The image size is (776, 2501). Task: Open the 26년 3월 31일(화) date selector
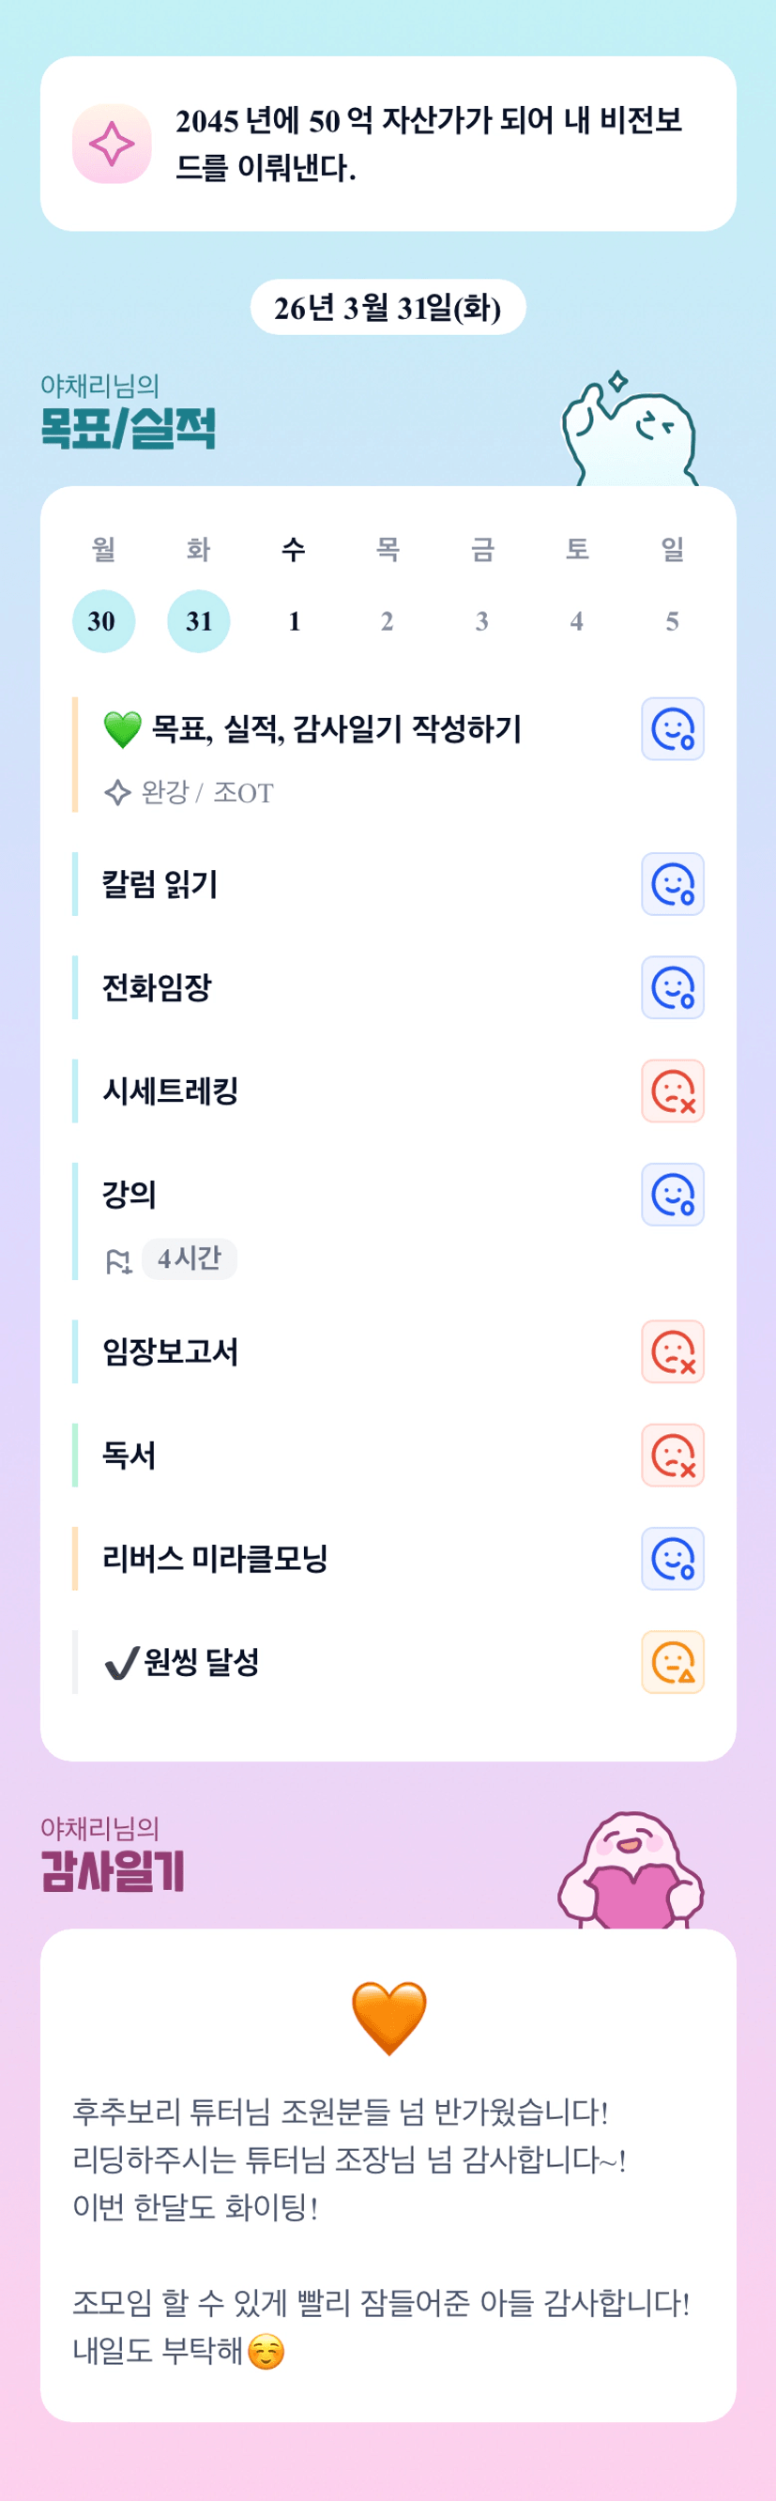[x=388, y=308]
